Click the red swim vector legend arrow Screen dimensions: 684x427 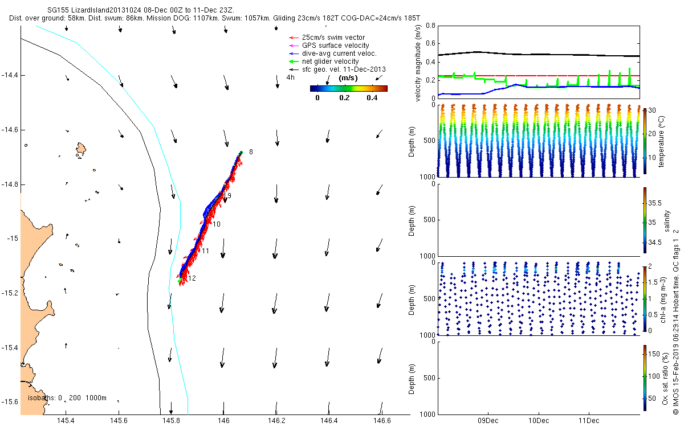[x=294, y=38]
